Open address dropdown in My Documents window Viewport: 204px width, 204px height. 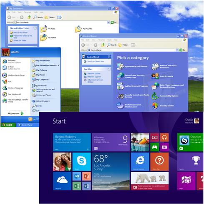[108, 22]
